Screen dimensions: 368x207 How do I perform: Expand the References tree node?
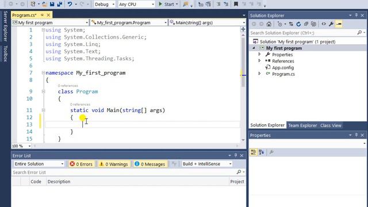coord(259,61)
